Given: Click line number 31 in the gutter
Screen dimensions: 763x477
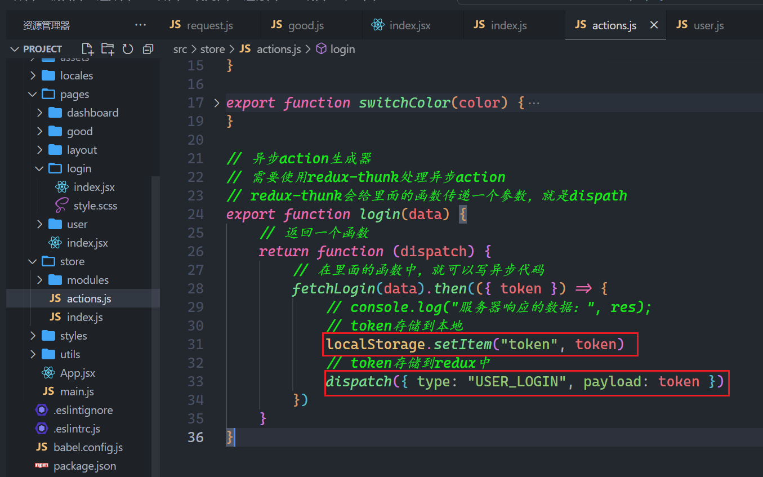Looking at the screenshot, I should [x=195, y=344].
